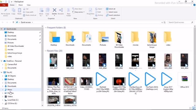Viewport: 196px width, 110px height.
Task: Switch to the Share ribbon tab
Action: pos(21,5)
